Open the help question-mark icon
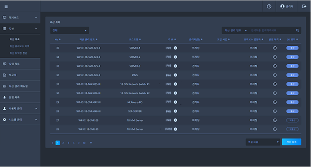The image size is (311, 167). point(269,6)
